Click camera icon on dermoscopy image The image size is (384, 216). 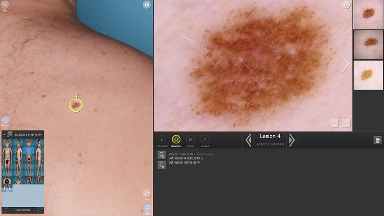(x=346, y=5)
